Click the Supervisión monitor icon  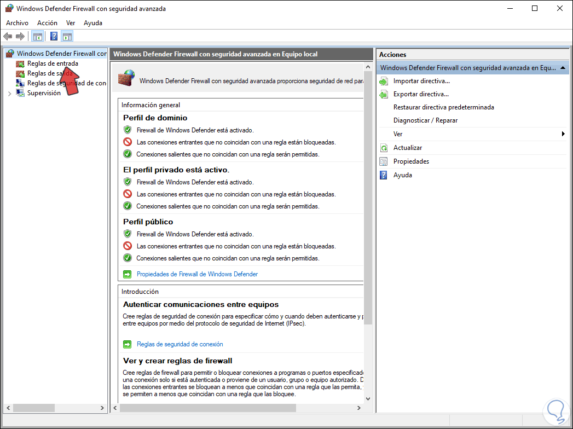coord(20,93)
